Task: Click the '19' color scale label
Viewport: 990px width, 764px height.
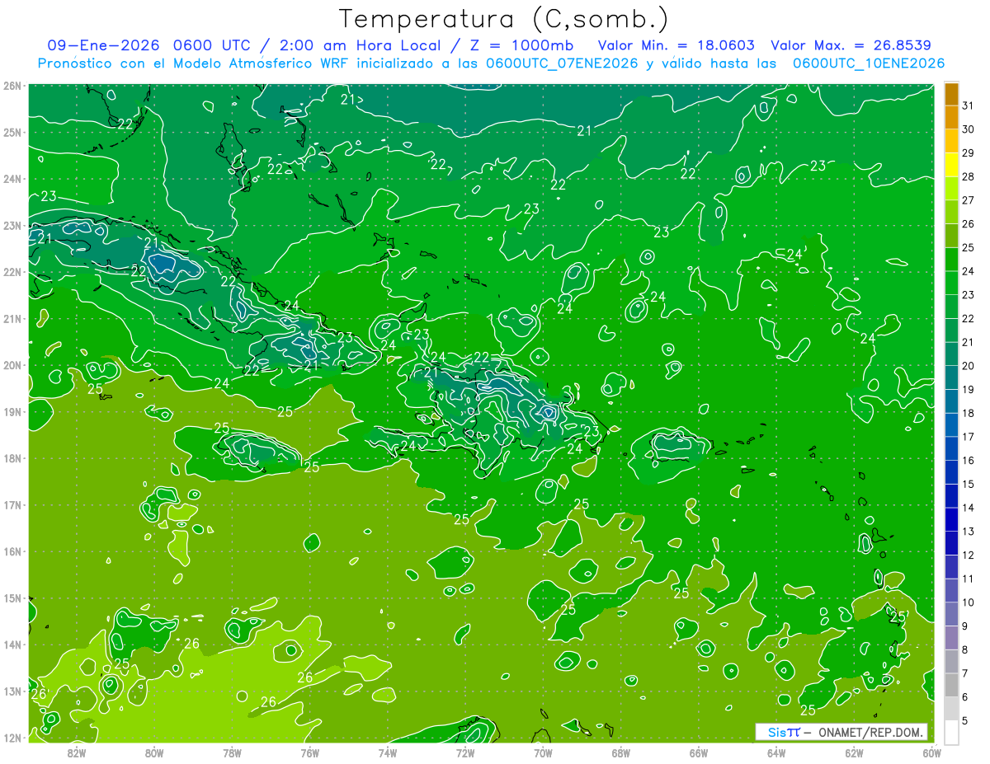Action: [968, 389]
